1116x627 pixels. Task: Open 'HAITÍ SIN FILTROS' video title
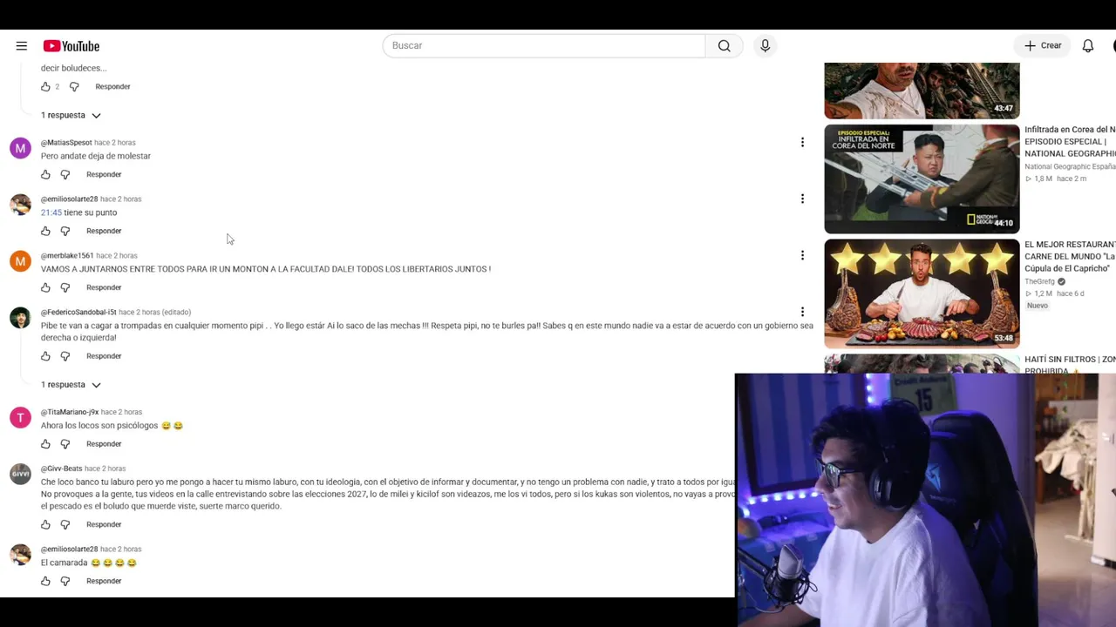(x=1070, y=364)
